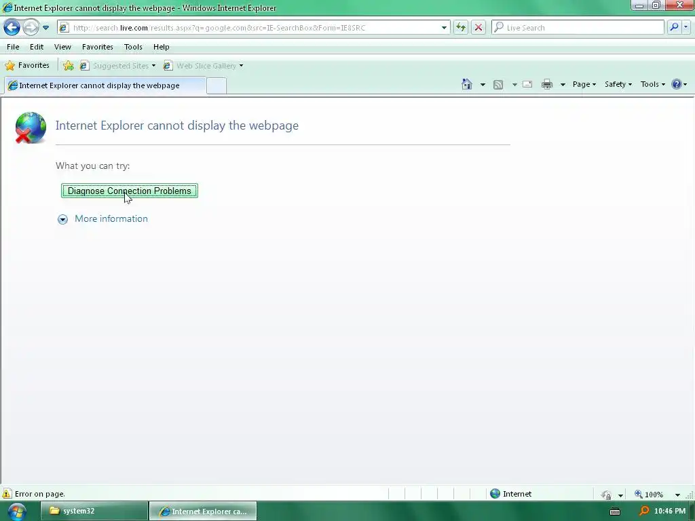695x521 pixels.
Task: Open the search provider options dropdown
Action: pyautogui.click(x=686, y=27)
